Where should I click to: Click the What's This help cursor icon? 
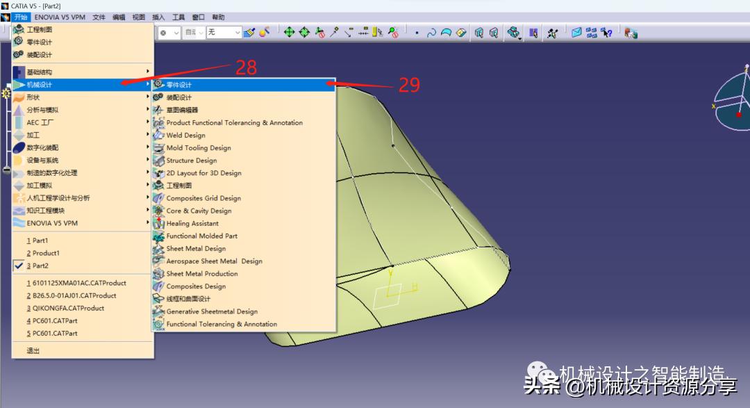(x=606, y=32)
